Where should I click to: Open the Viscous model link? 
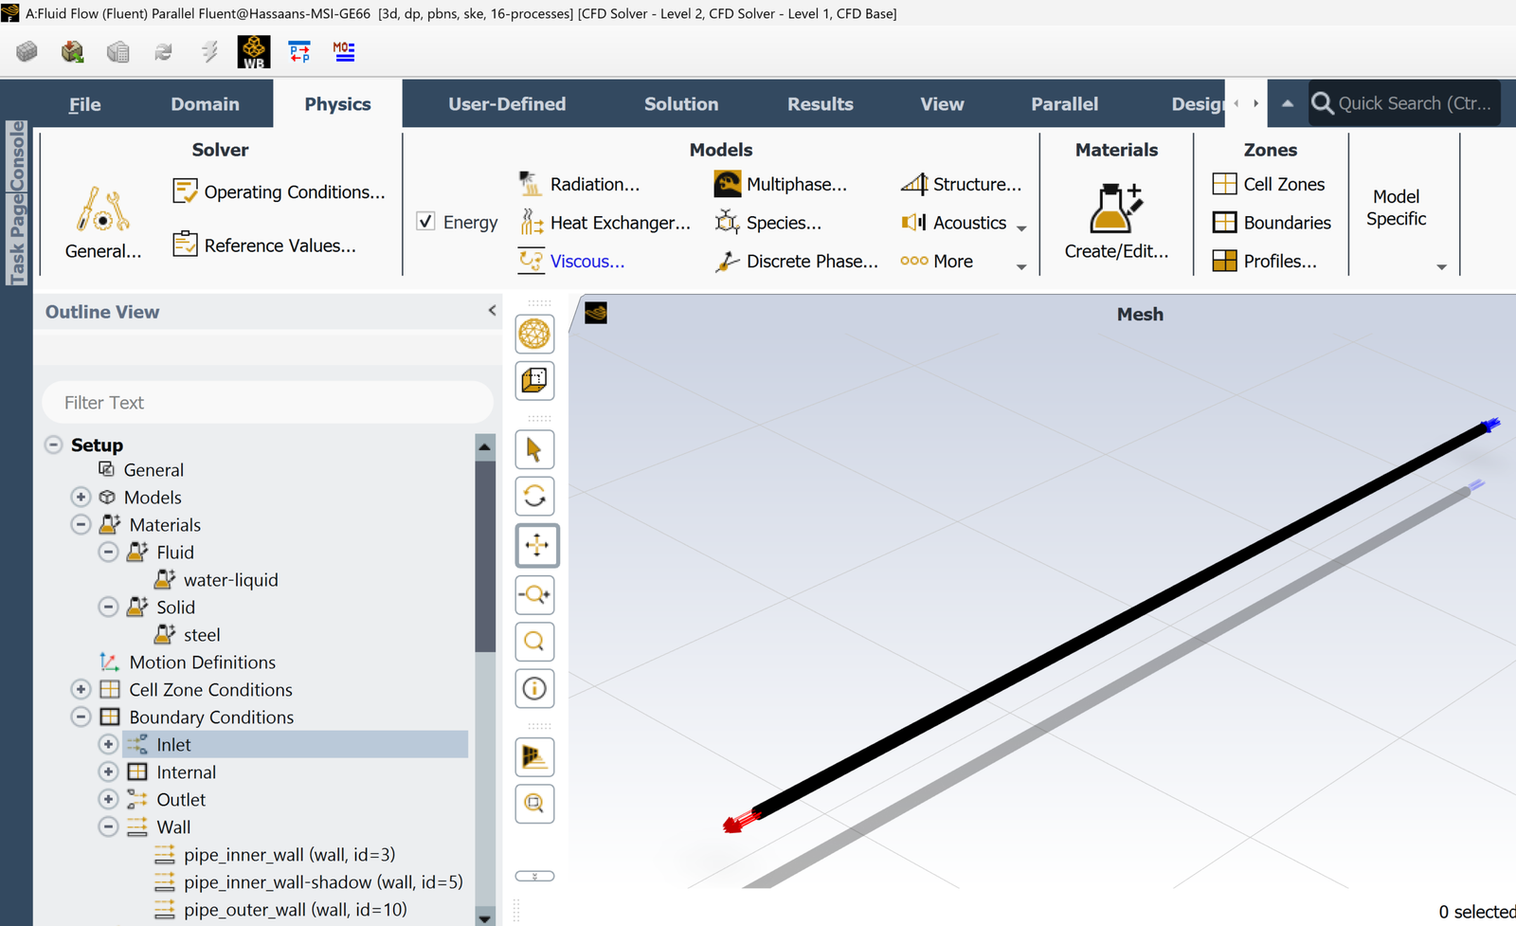587,262
